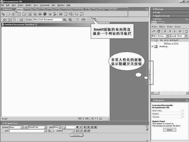
Task: Open the Window menu
Action: pos(61,5)
